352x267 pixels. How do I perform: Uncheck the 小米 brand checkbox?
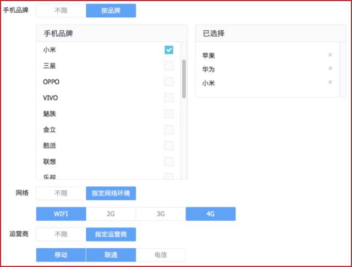pos(169,50)
